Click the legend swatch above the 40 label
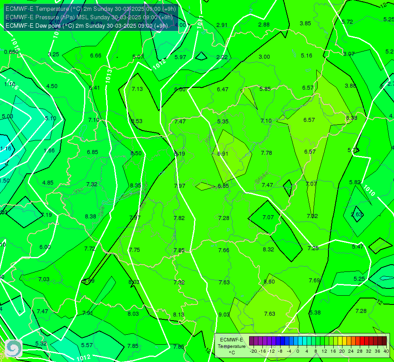The width and height of the screenshot is (394, 362). point(384,341)
